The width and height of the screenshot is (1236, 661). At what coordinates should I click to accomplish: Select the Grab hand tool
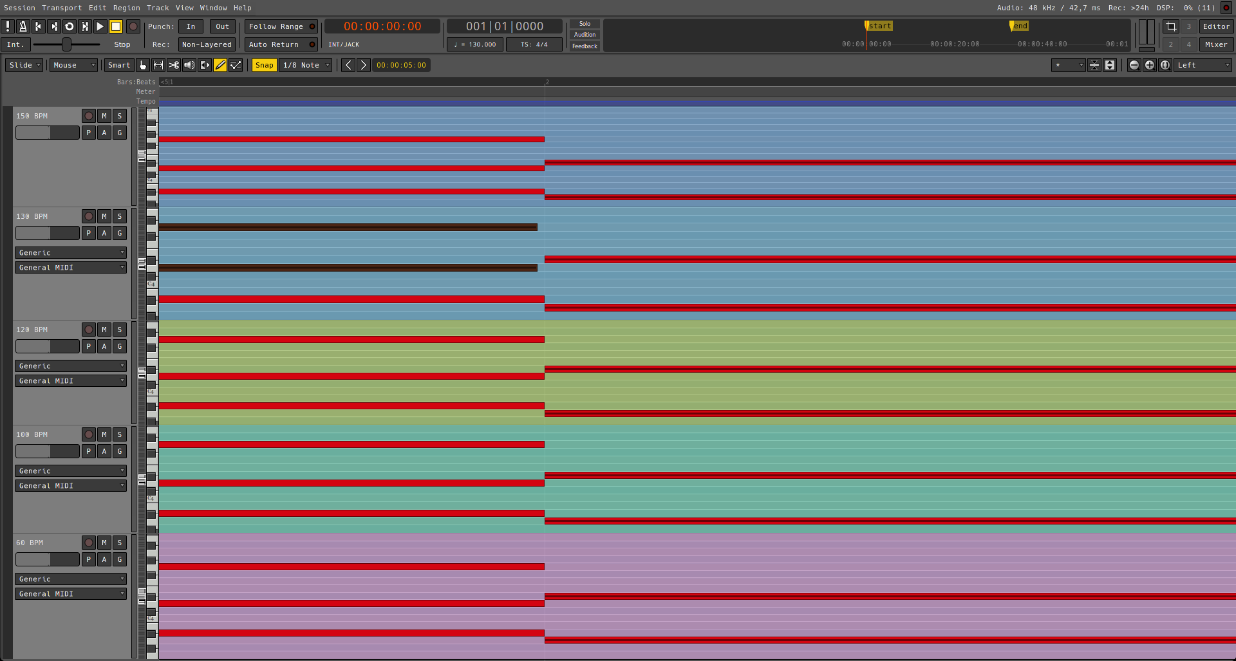click(x=143, y=65)
